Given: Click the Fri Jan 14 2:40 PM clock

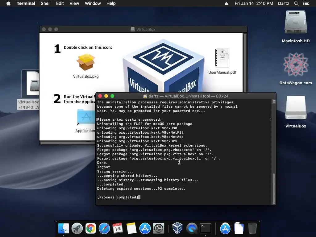Looking at the screenshot, I should (x=254, y=3).
